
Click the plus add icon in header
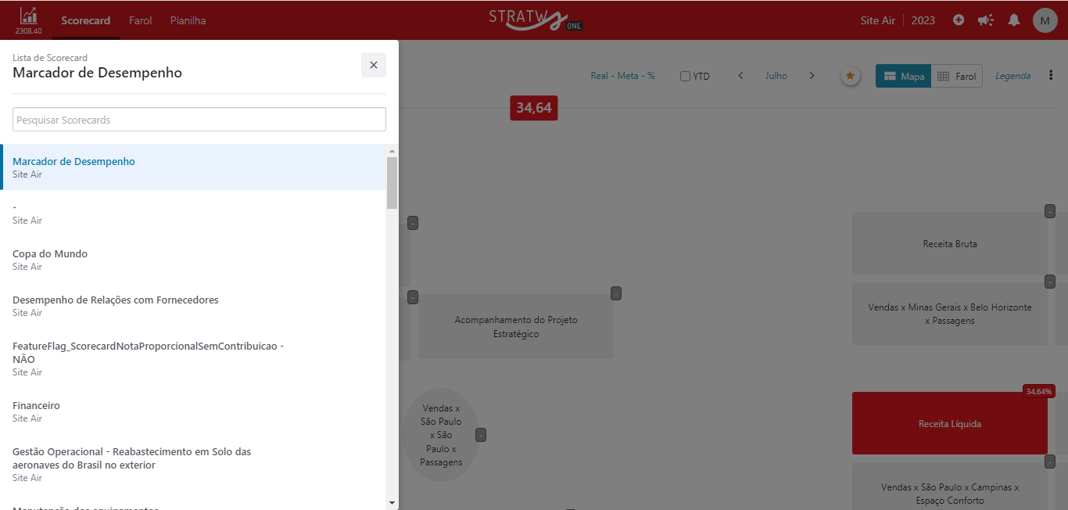(x=959, y=20)
